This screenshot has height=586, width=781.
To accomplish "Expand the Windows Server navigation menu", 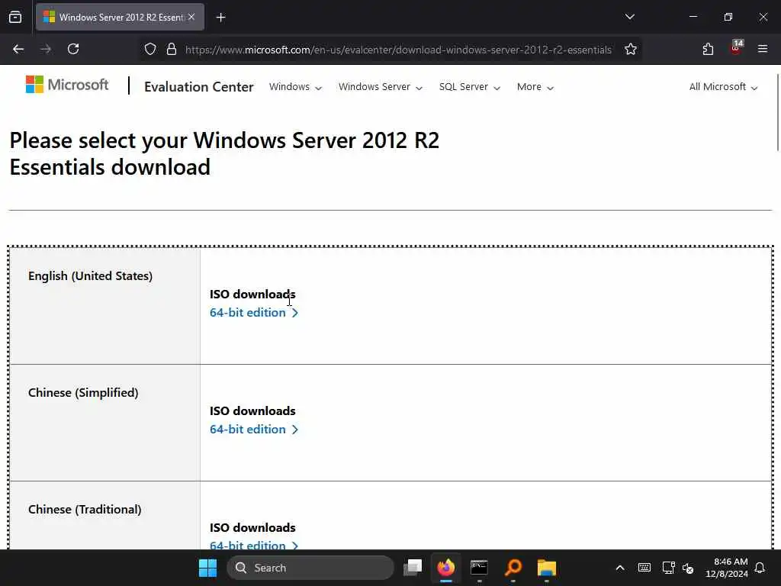I will [x=381, y=87].
